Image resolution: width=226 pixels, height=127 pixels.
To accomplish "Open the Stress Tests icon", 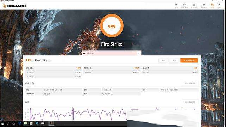I will point(194,6).
